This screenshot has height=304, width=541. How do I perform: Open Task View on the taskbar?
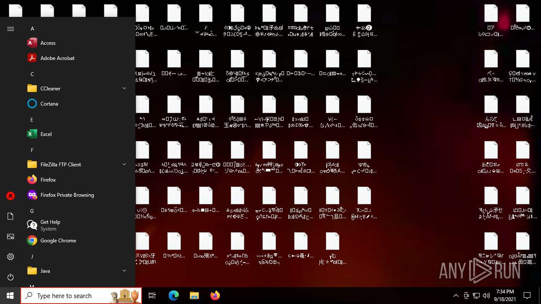[152, 296]
